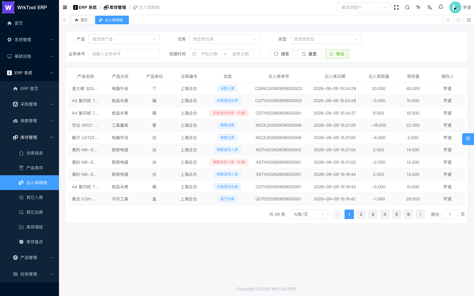Viewport: 474px width, 296px height.
Task: Click the 结束日期 date field
Action: 241,54
